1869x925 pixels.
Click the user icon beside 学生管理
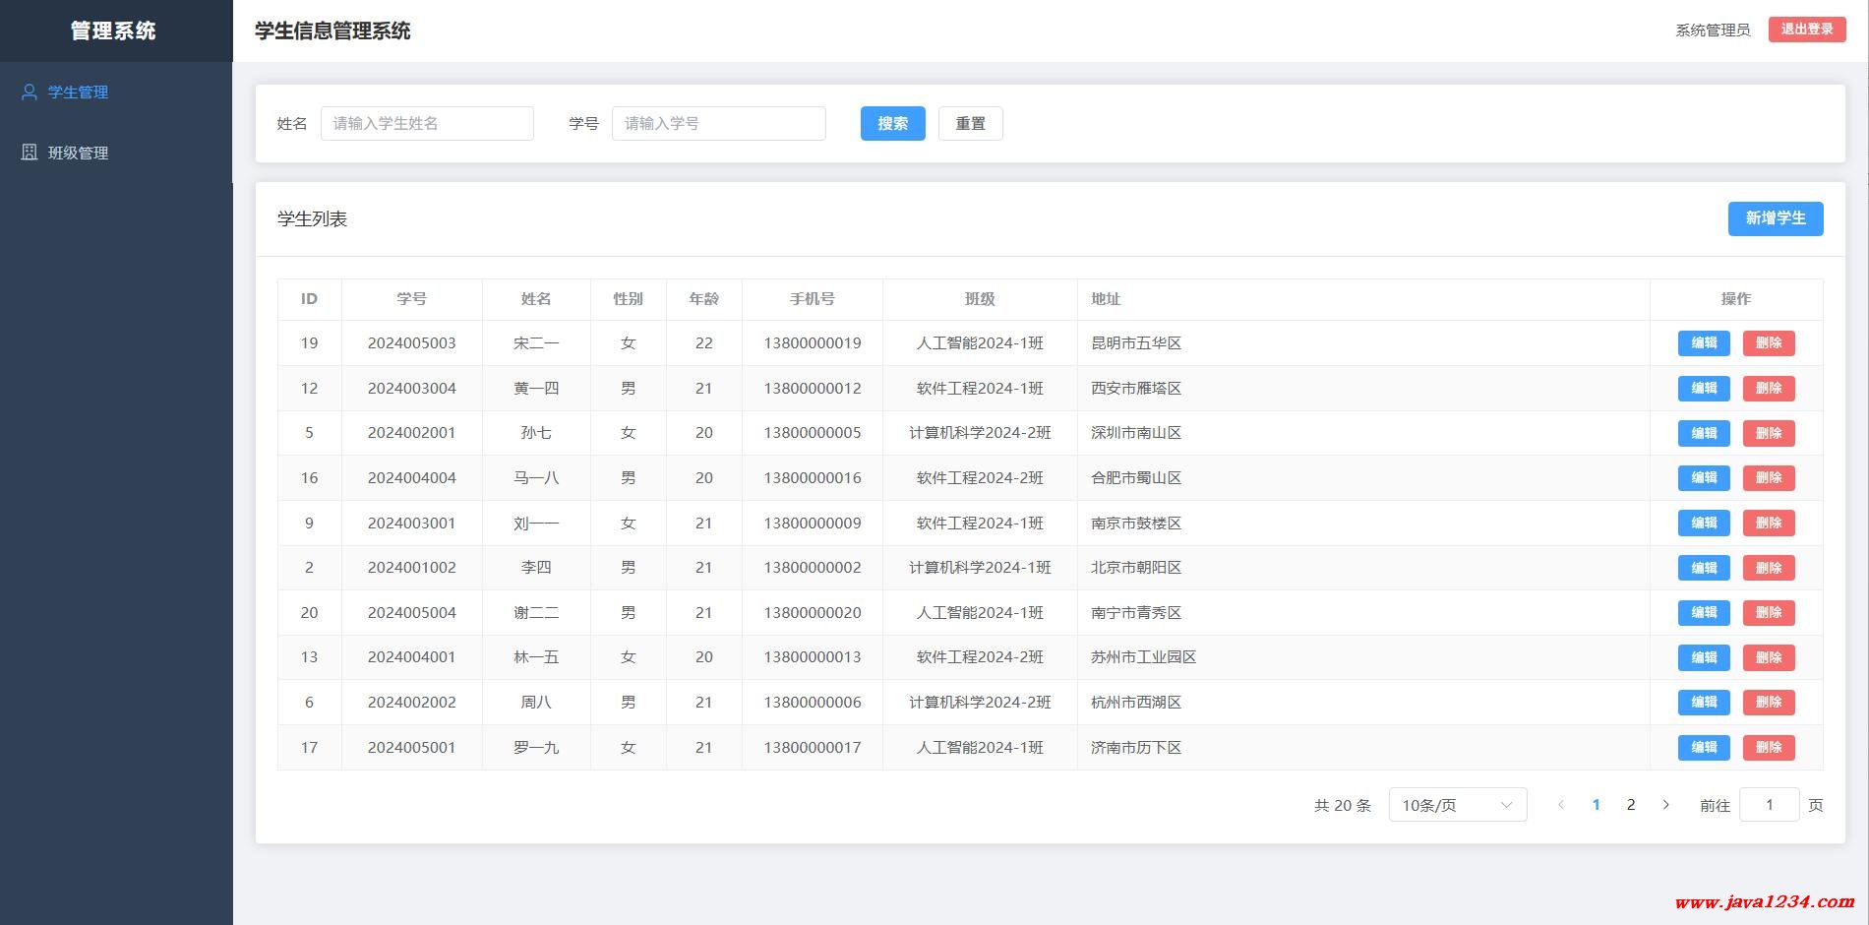click(30, 92)
